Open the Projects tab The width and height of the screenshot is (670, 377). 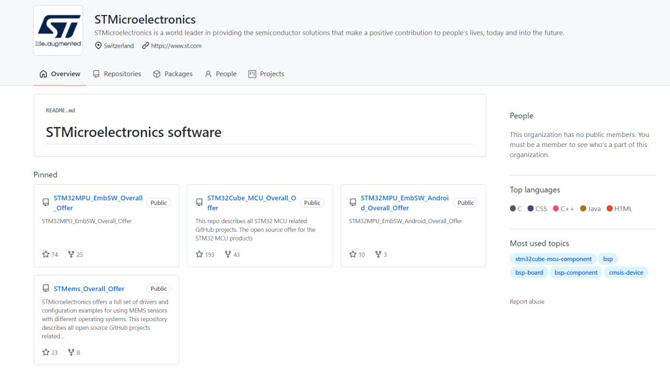coord(266,74)
